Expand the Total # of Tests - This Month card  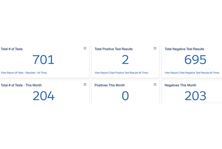[85, 85]
